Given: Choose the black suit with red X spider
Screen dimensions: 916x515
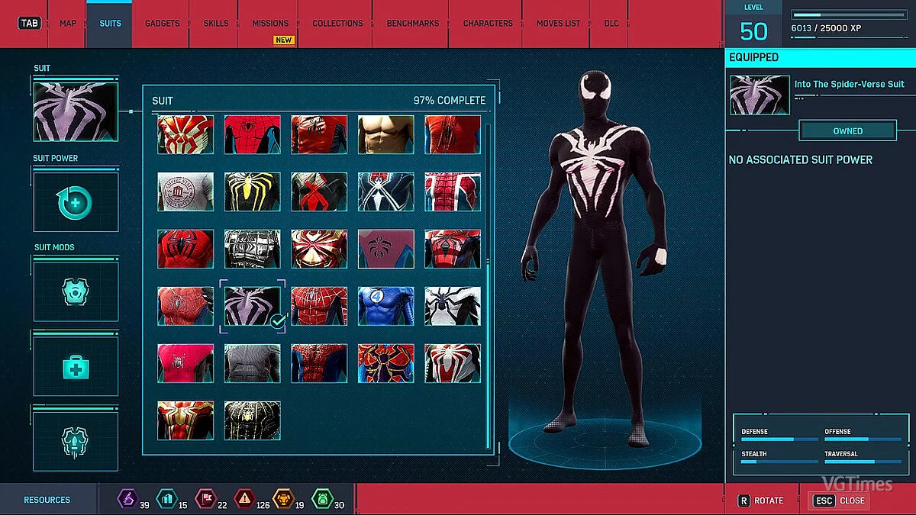Looking at the screenshot, I should click(x=319, y=192).
